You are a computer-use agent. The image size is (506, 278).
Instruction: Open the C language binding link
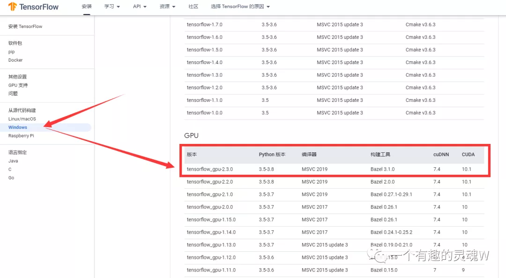click(10, 169)
